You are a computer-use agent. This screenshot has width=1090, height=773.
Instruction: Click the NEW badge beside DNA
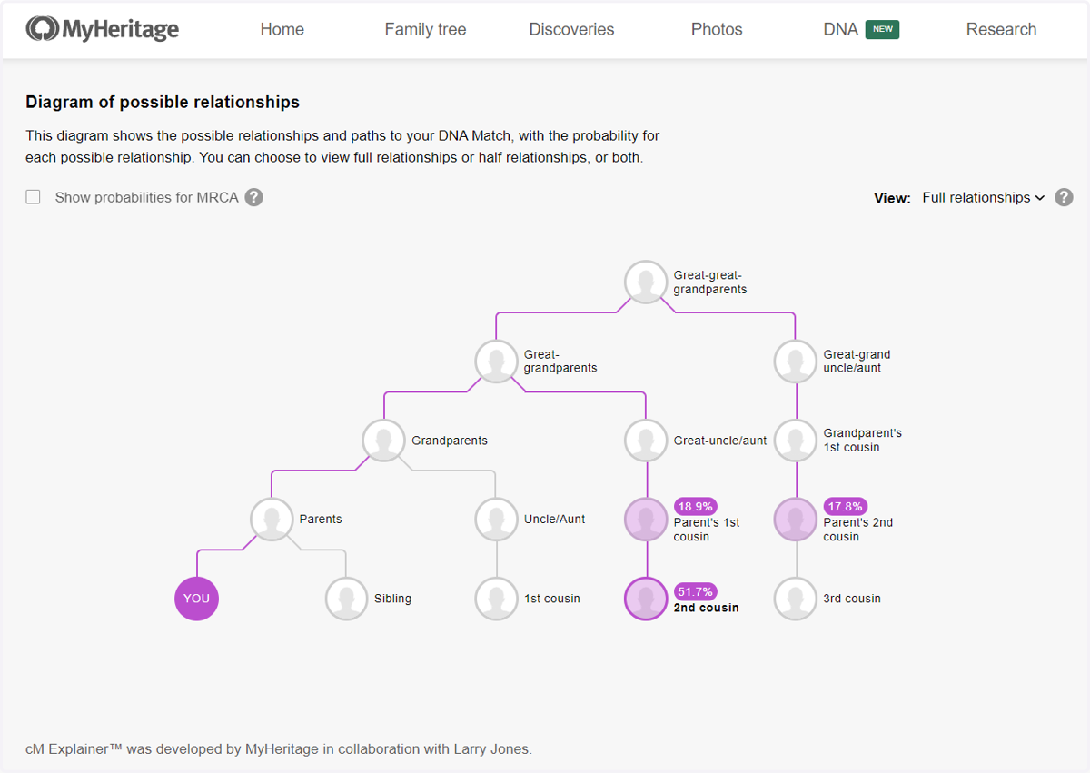coord(882,29)
